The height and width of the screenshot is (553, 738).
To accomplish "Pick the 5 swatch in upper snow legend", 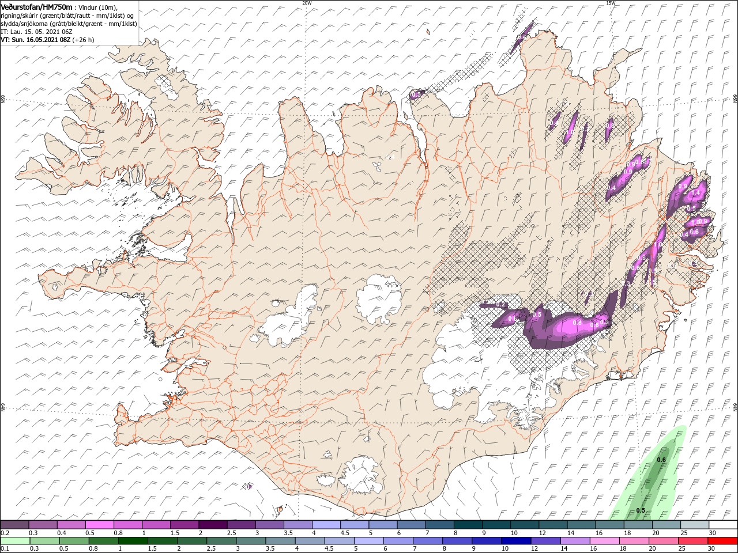I will (x=382, y=525).
